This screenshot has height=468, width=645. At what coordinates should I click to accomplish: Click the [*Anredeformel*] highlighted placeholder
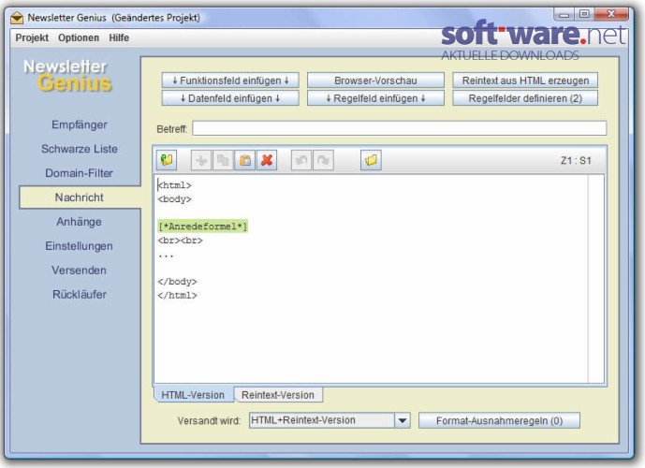coord(203,227)
